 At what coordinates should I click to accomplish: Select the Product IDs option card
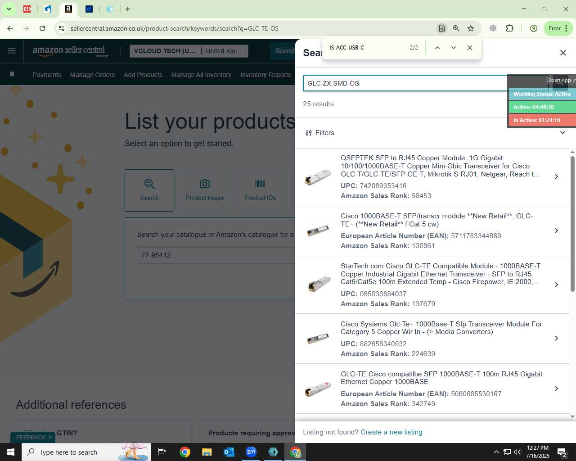[260, 190]
